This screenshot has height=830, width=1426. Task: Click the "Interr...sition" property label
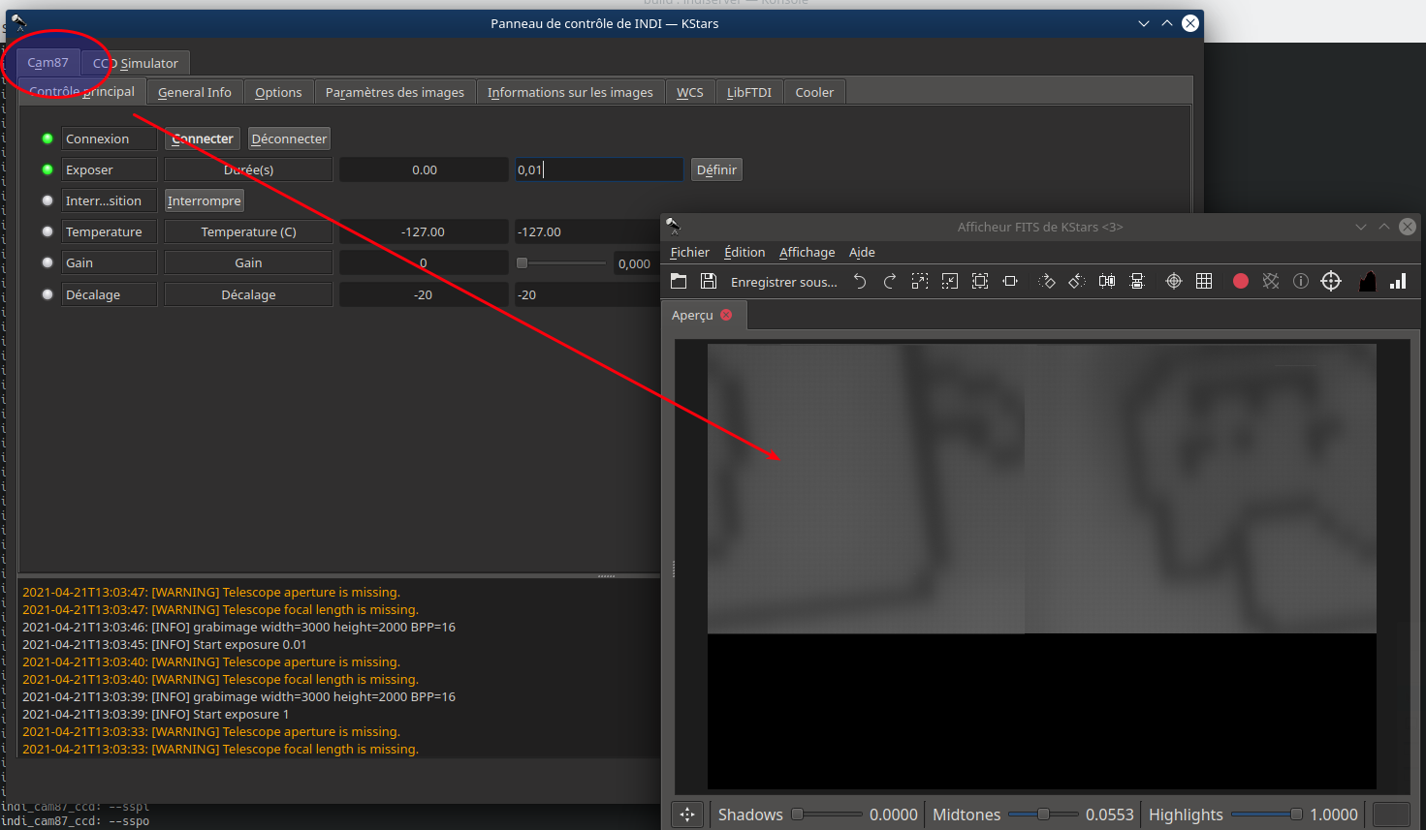click(110, 200)
